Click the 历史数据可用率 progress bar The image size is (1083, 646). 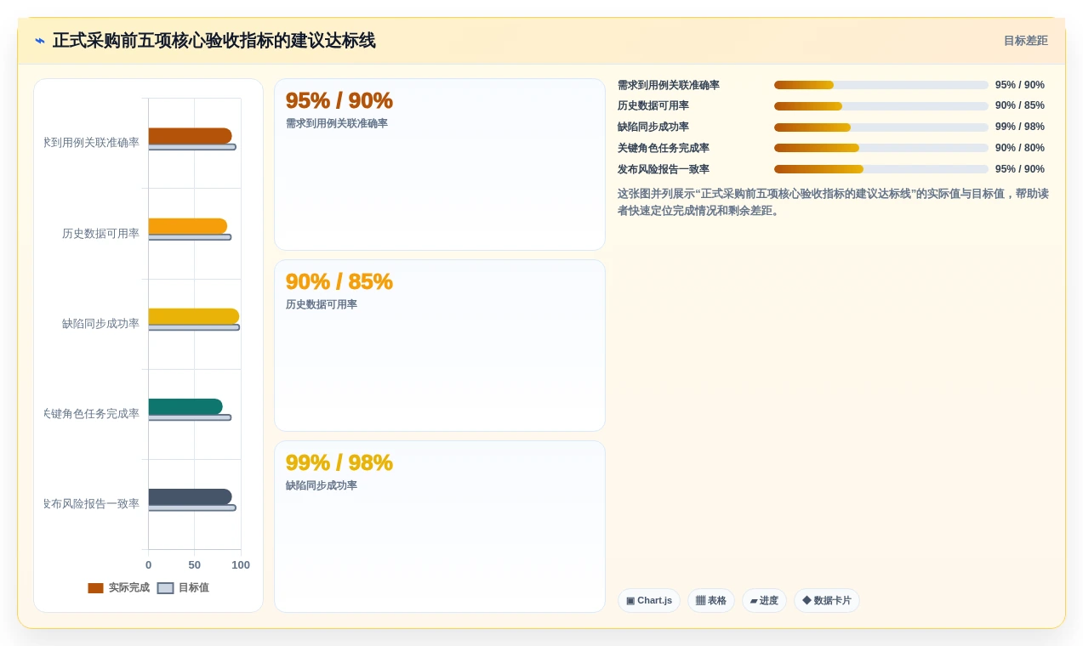[x=881, y=106]
